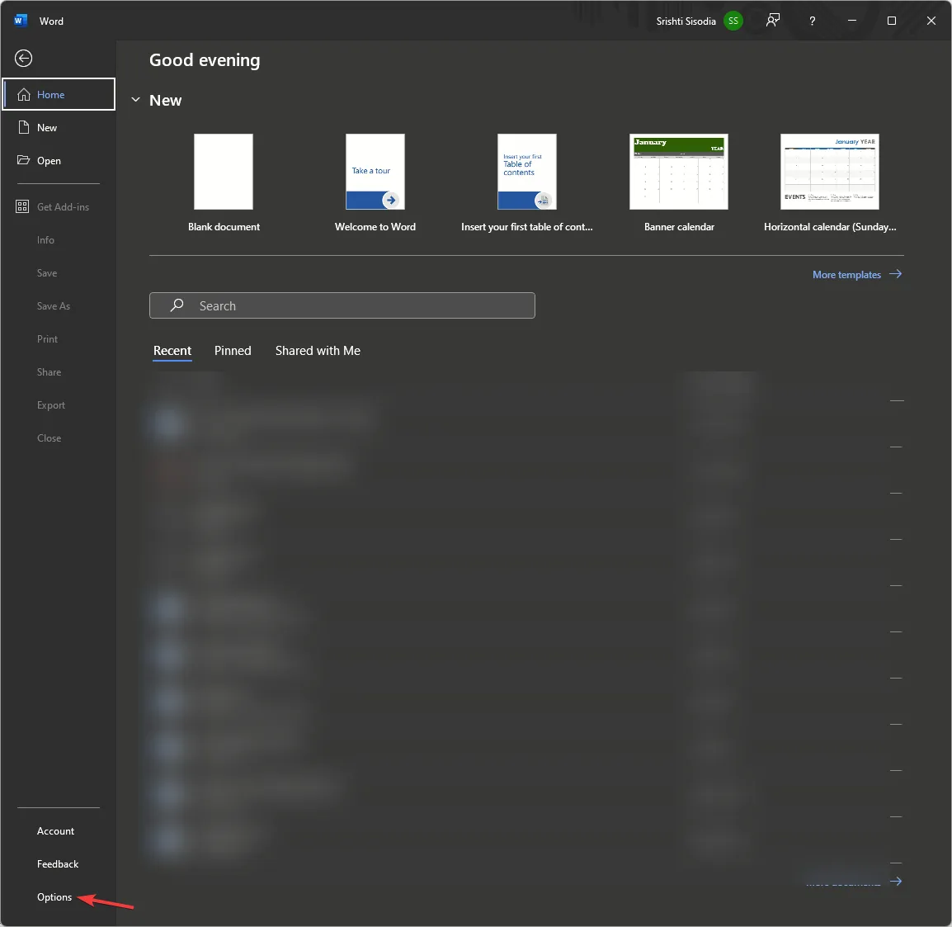Select Share in the sidebar
The image size is (952, 927).
(x=49, y=371)
